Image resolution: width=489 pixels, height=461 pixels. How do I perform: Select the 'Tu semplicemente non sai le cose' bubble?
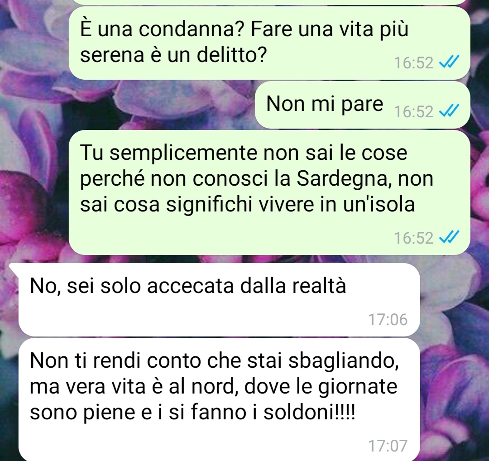click(x=269, y=192)
